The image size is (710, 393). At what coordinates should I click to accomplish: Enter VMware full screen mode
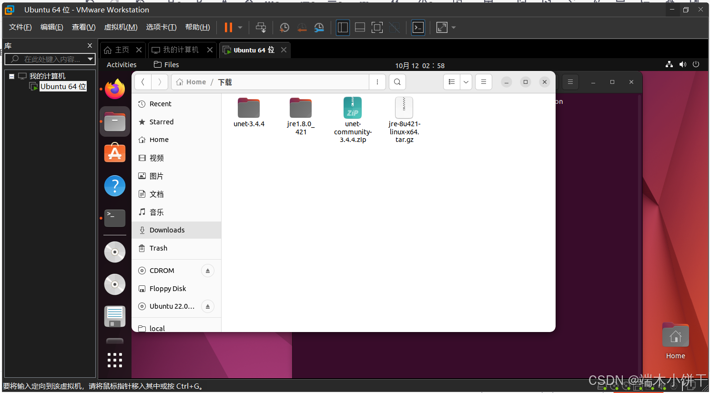point(377,27)
